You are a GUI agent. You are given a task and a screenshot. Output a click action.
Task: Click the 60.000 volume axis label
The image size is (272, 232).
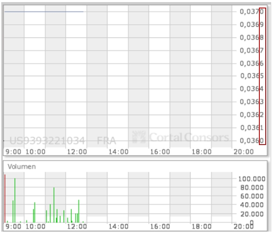tap(252, 196)
